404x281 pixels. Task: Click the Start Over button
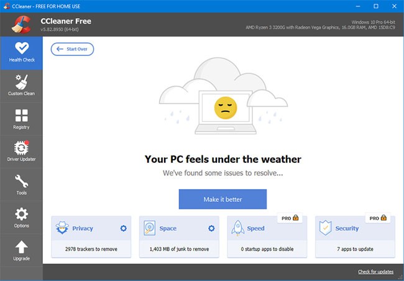click(x=72, y=48)
